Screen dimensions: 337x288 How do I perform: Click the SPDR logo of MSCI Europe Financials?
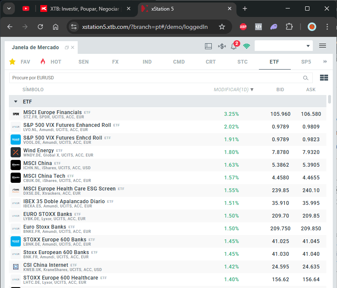16,114
